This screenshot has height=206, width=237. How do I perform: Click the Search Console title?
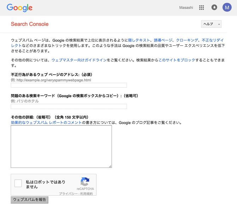(30, 24)
